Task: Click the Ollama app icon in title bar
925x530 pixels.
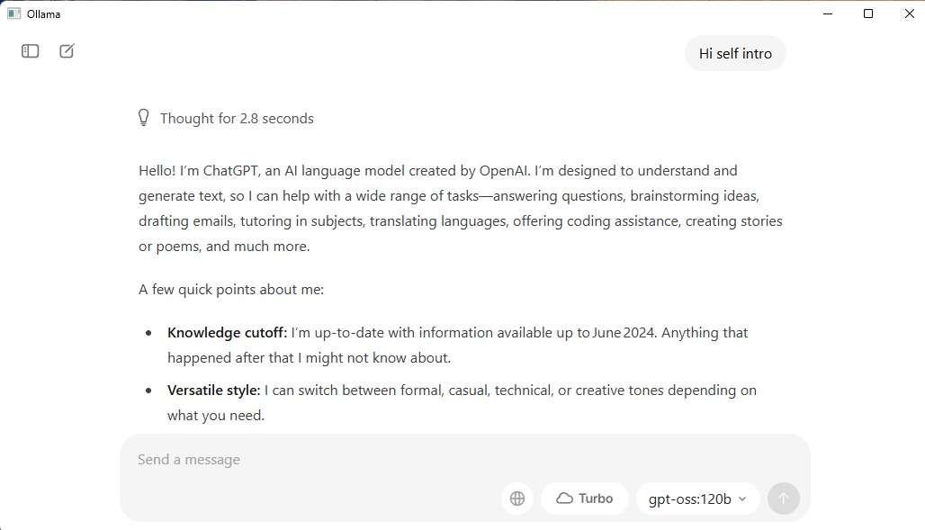Action: (x=14, y=13)
